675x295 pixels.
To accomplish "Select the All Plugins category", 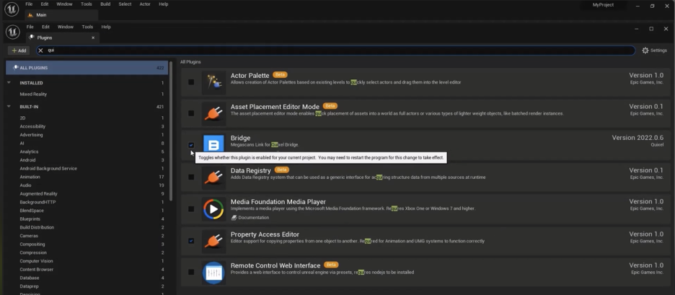I will coord(87,68).
